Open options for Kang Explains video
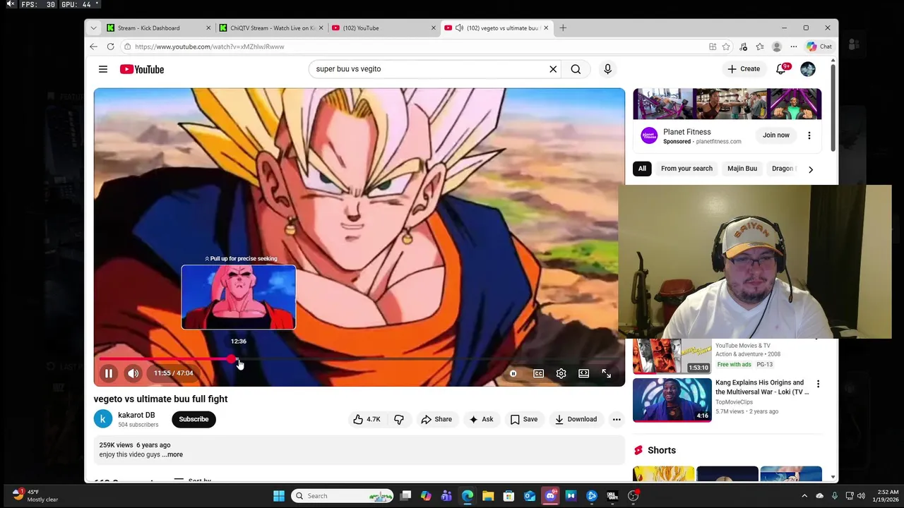 (818, 385)
